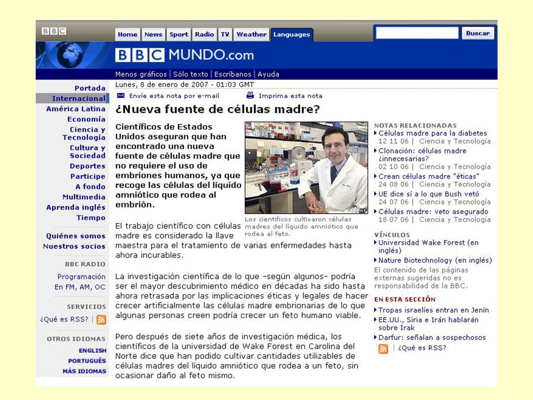Screen dimensions: 533x400
Task: Switch to the Sport tab
Action: point(179,34)
